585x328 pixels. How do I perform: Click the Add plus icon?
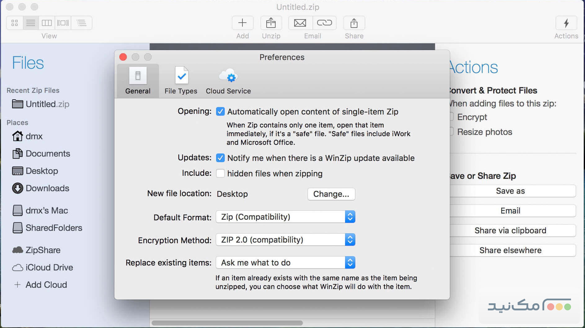click(x=242, y=23)
